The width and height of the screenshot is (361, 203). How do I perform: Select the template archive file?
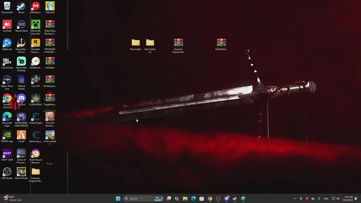click(x=50, y=63)
